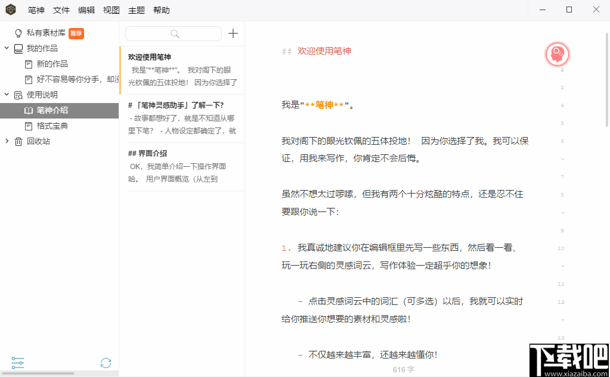
Task: Open the 视图 menu
Action: click(x=111, y=10)
